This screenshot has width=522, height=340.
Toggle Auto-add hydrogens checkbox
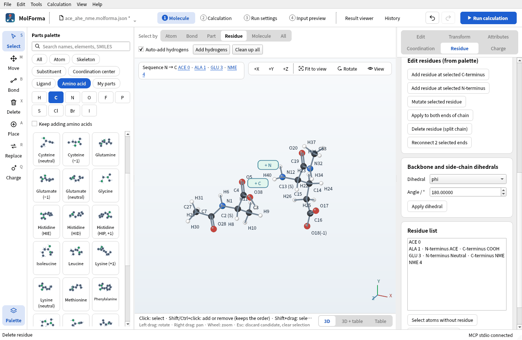pos(141,49)
